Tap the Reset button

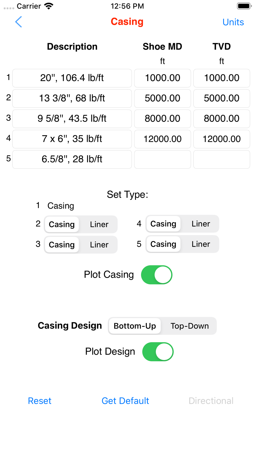(40, 401)
